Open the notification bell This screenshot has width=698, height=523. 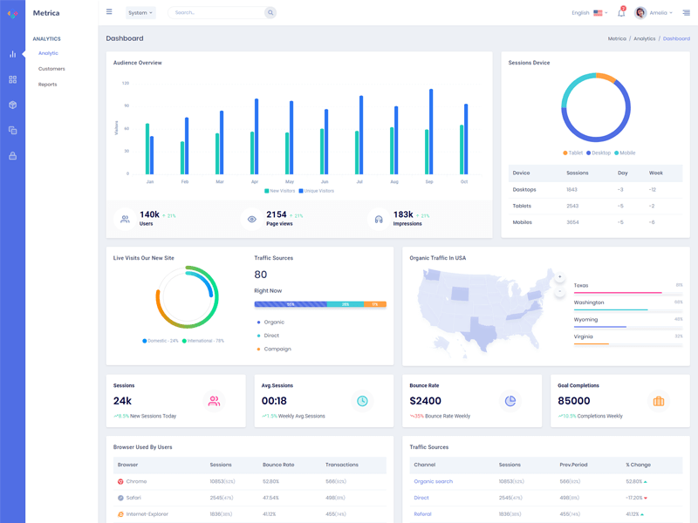pyautogui.click(x=621, y=12)
